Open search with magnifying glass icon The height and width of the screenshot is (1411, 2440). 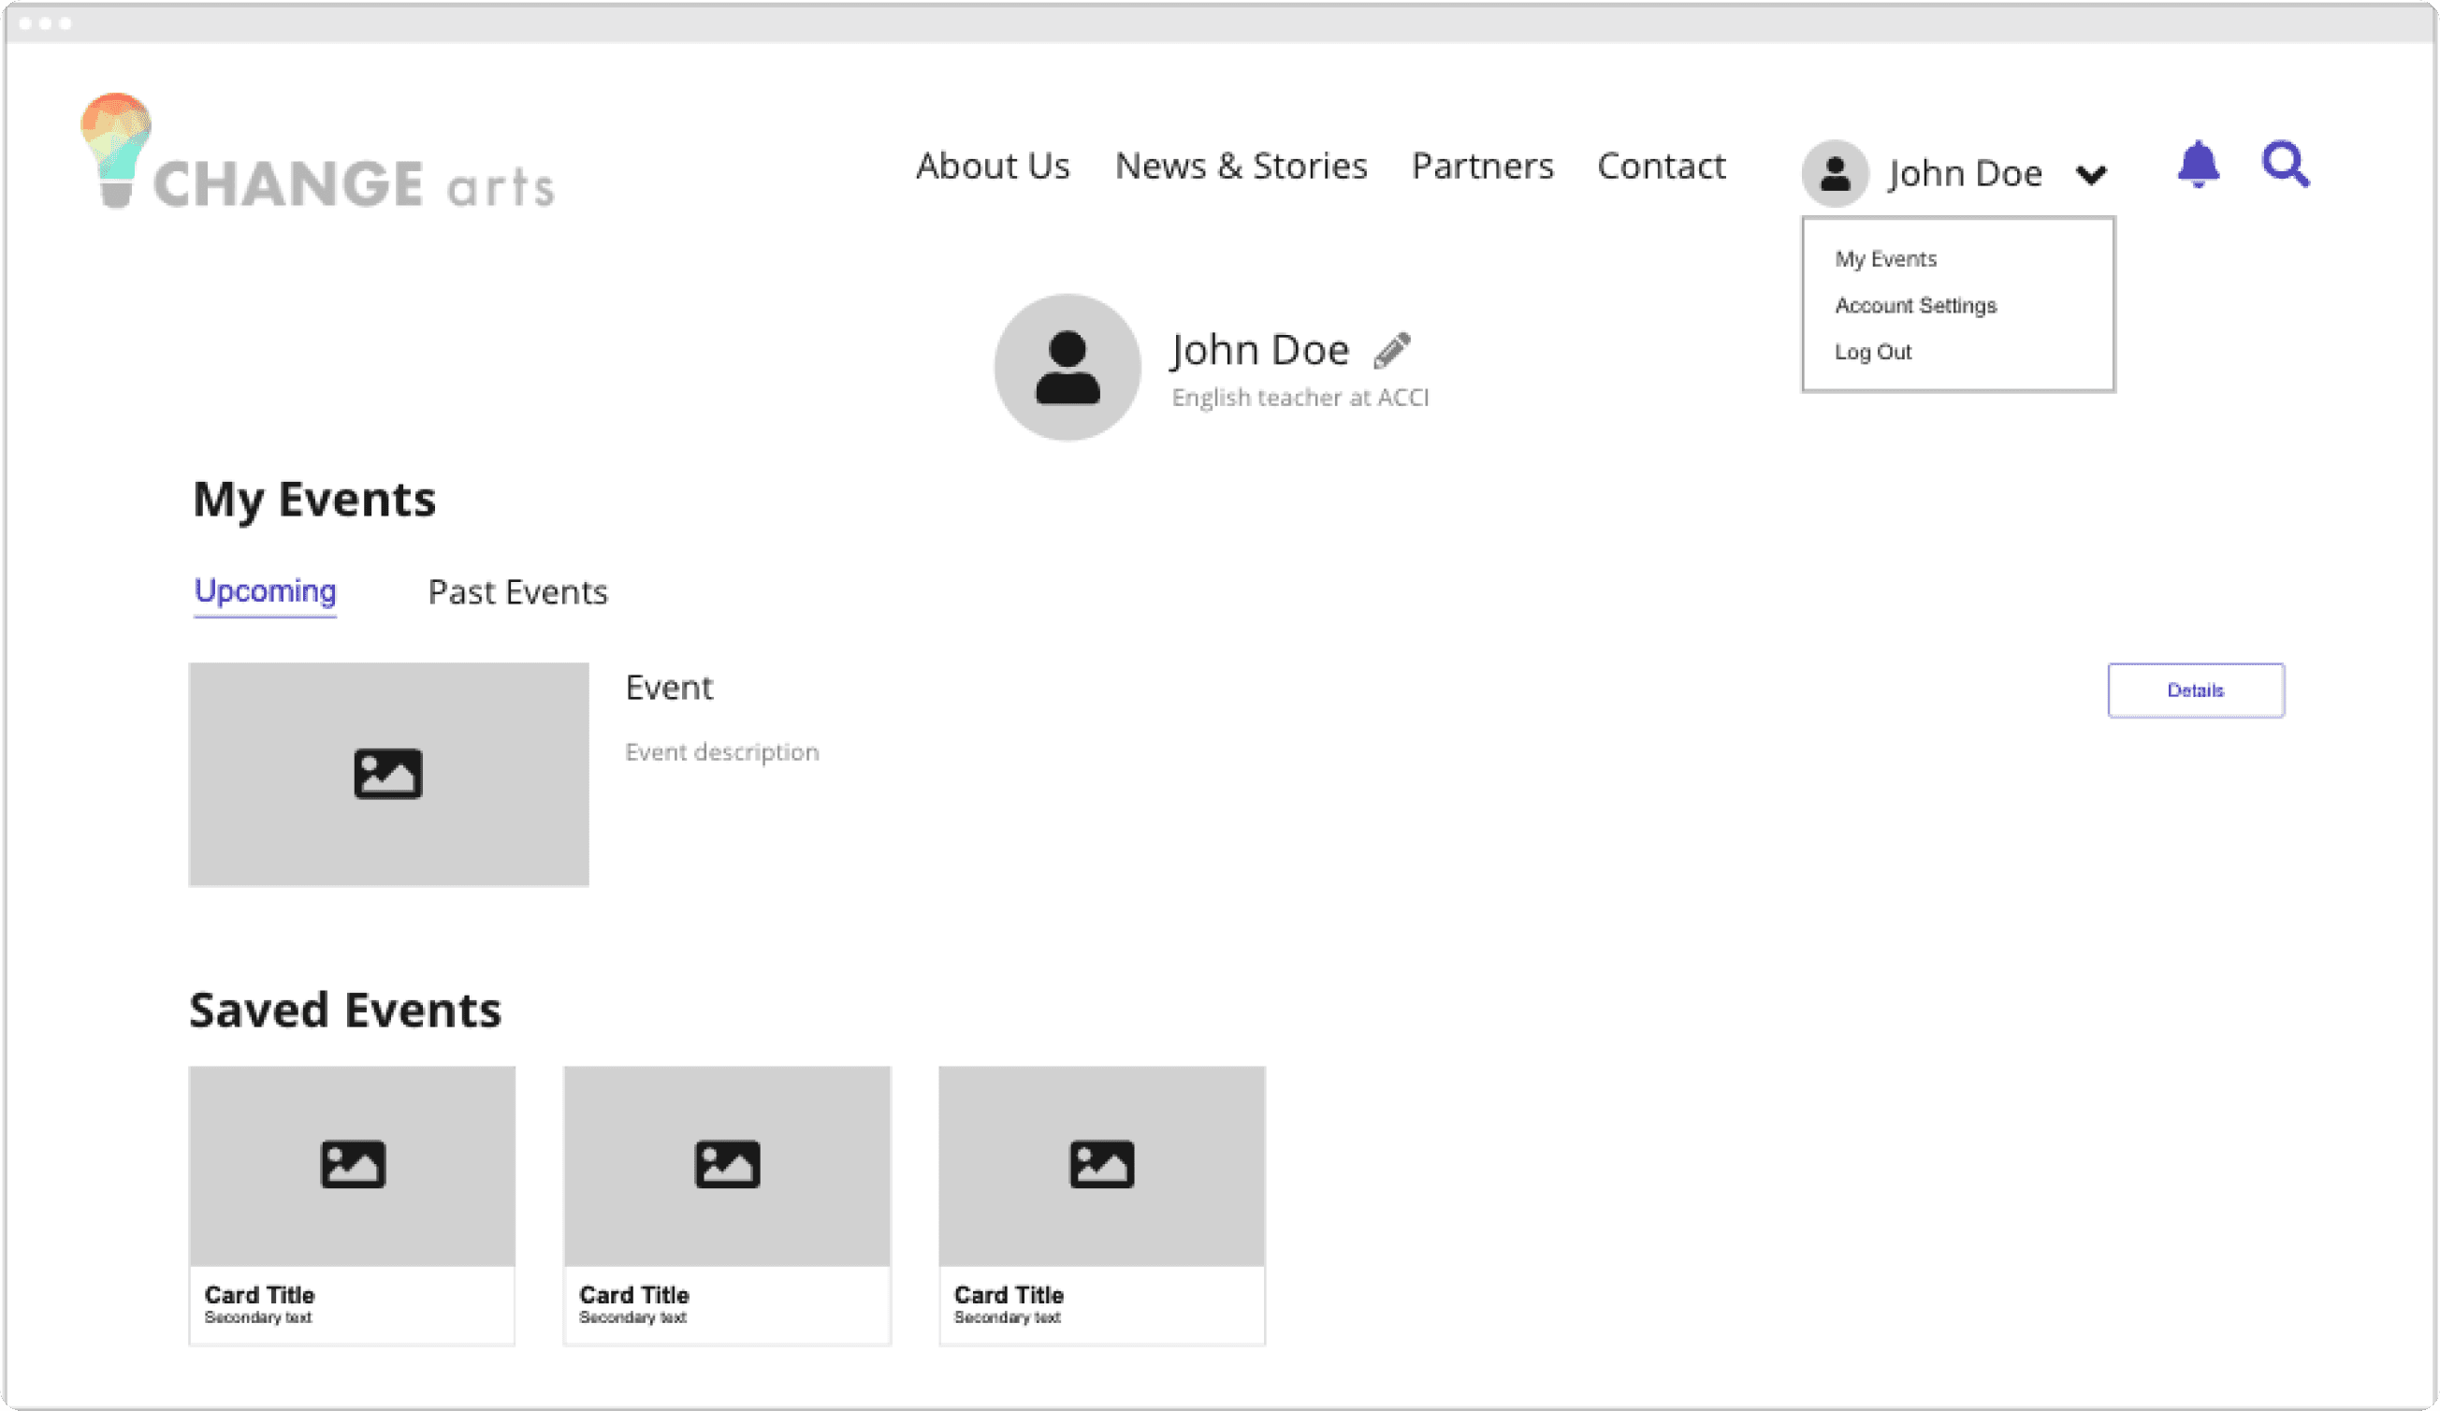(x=2285, y=165)
